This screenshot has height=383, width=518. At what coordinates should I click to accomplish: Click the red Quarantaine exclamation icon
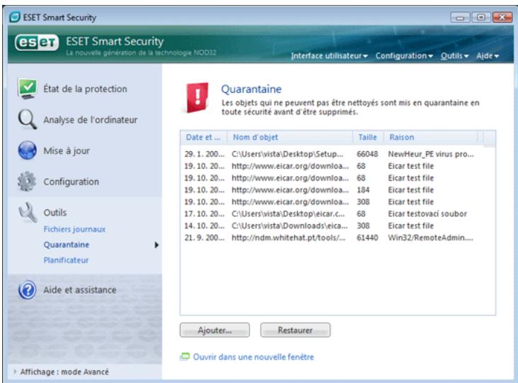pos(197,98)
